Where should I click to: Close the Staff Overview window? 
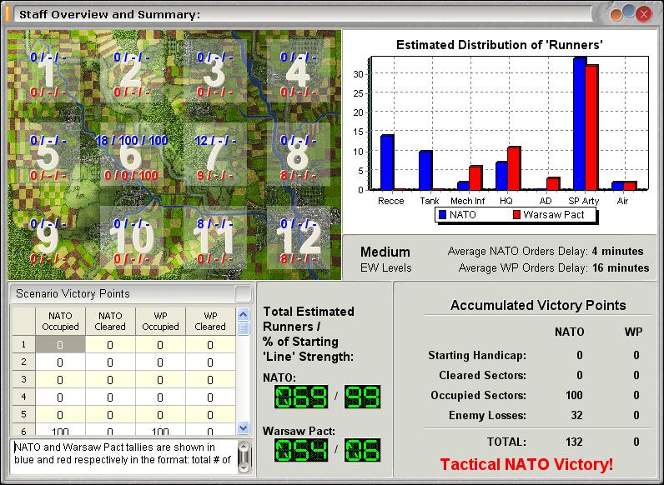coord(644,14)
